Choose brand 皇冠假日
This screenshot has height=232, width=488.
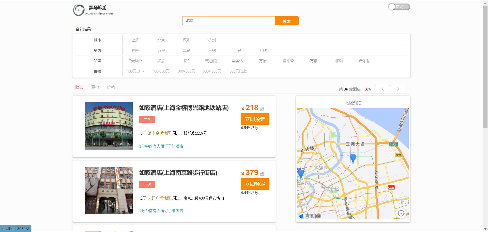pos(212,61)
